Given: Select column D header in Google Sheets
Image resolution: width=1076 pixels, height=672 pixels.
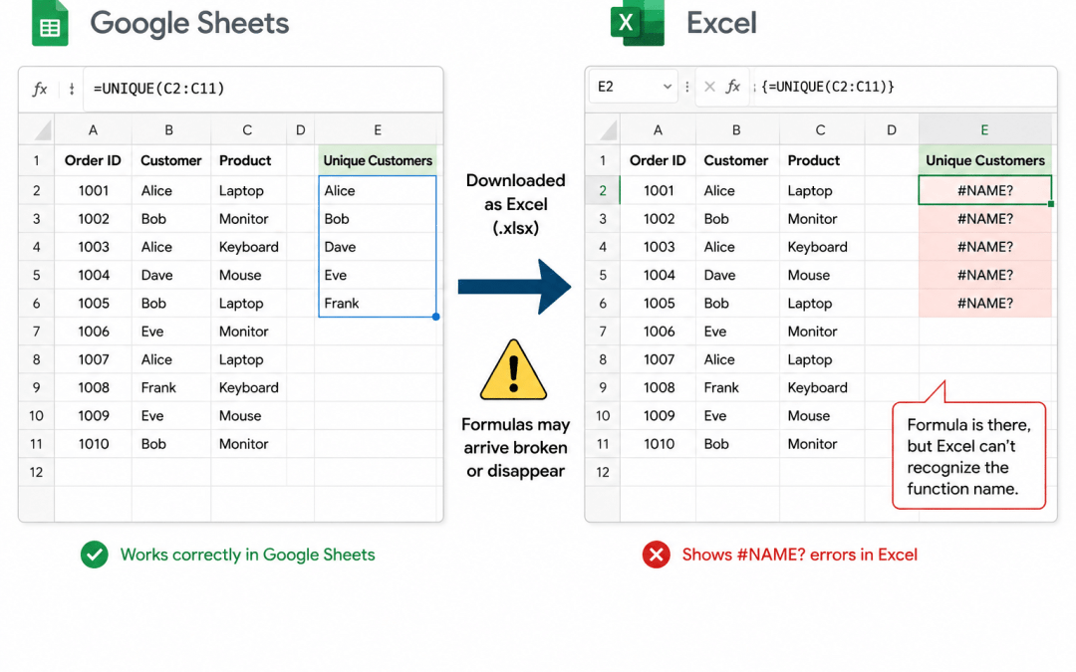Looking at the screenshot, I should click(x=301, y=129).
